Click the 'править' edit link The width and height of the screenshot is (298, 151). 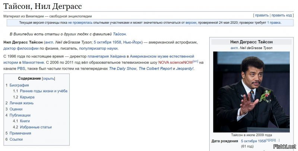[262, 16]
